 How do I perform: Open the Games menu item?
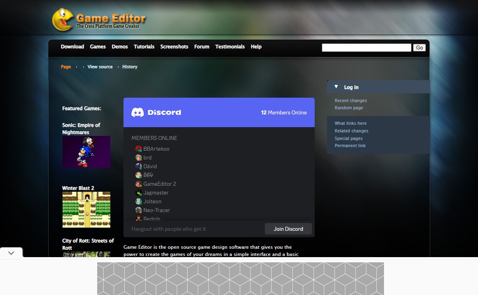[98, 47]
